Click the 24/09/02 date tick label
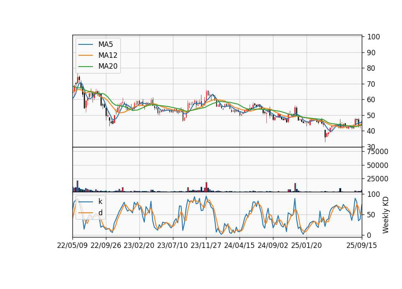Image resolution: width=402 pixels, height=289 pixels. click(x=273, y=245)
